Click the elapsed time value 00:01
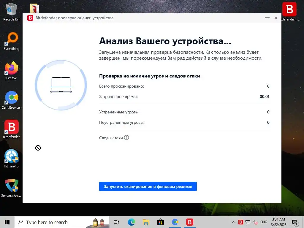 (x=265, y=96)
